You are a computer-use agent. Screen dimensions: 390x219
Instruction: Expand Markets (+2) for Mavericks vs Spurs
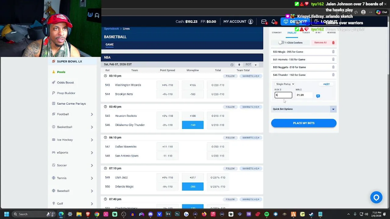tap(251, 137)
